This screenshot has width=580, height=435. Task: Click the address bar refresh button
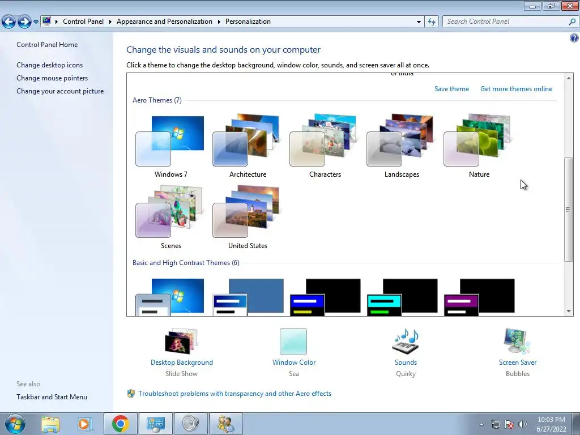(x=431, y=22)
